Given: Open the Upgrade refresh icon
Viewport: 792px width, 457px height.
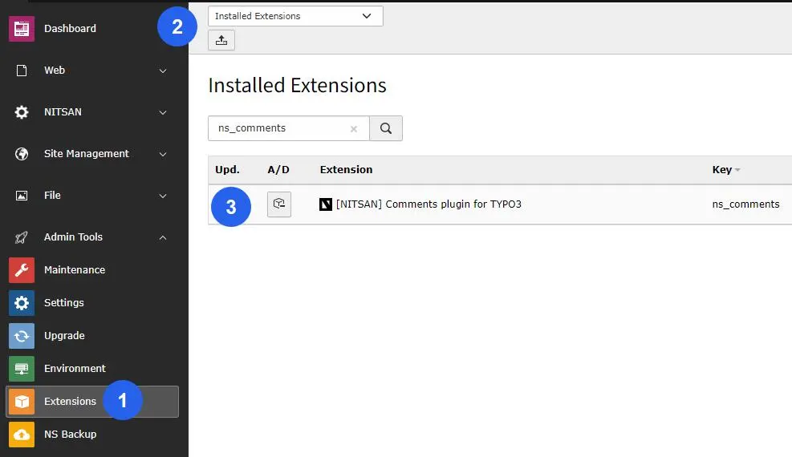Looking at the screenshot, I should tap(22, 336).
